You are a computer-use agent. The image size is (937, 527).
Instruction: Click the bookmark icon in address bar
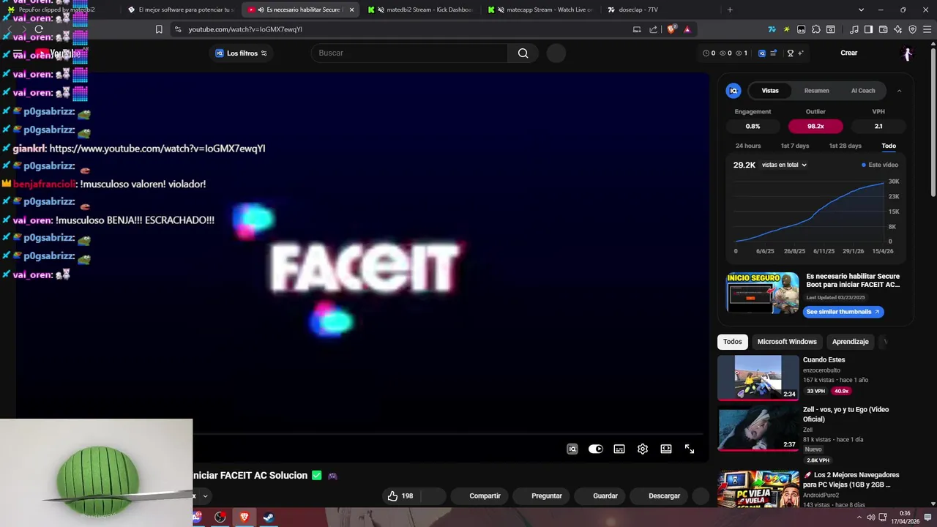pos(159,29)
